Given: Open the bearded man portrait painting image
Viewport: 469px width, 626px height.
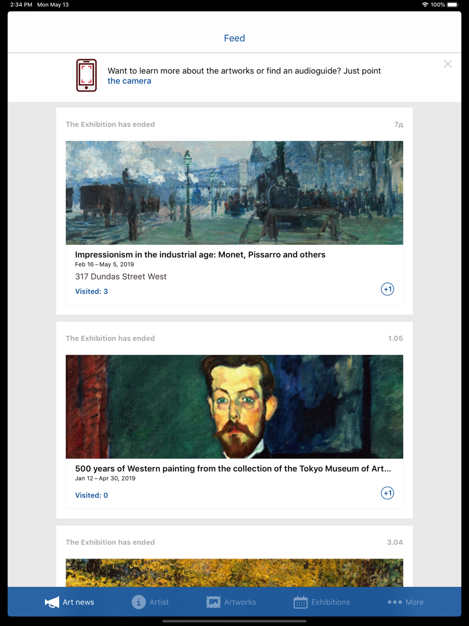Looking at the screenshot, I should [234, 406].
